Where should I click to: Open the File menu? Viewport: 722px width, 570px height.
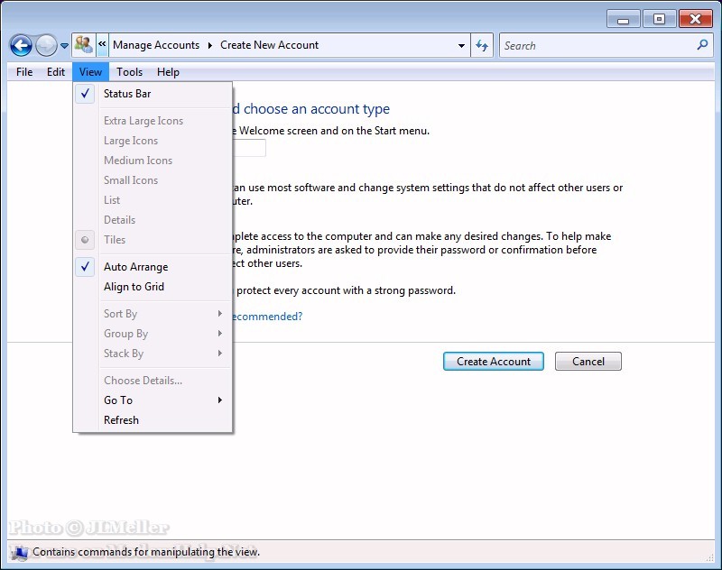click(x=24, y=72)
